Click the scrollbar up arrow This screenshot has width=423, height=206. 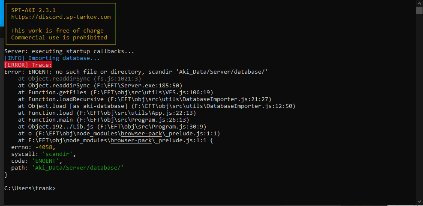419,3
